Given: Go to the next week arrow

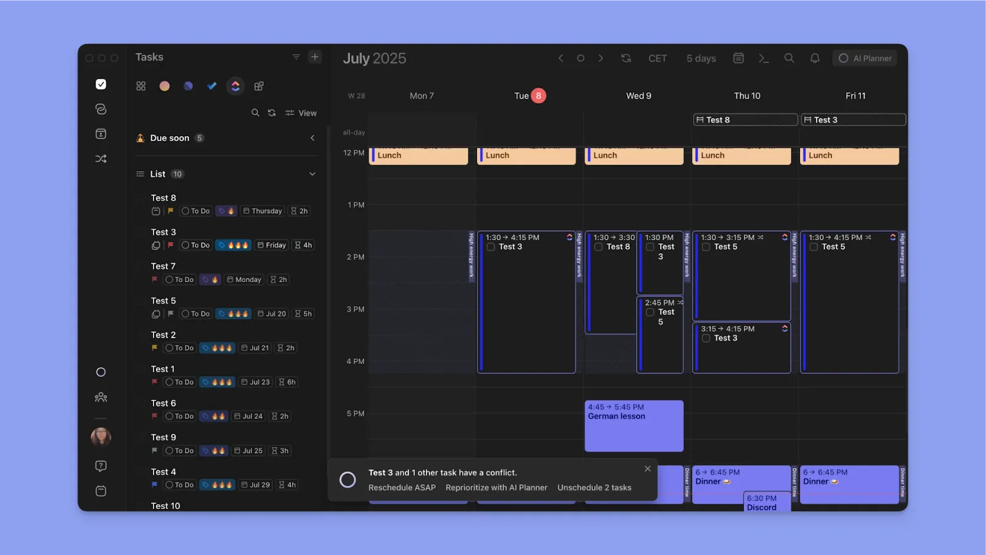Looking at the screenshot, I should 601,58.
